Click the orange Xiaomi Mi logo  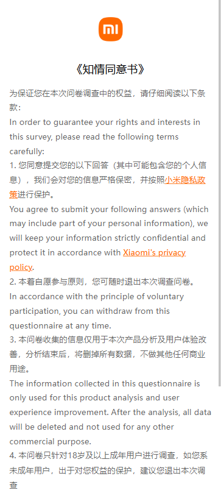tap(111, 29)
